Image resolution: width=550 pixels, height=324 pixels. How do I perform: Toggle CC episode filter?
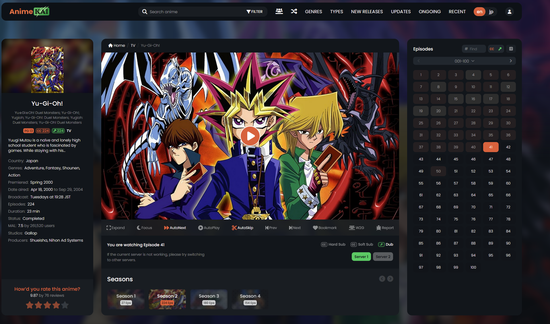pos(492,49)
